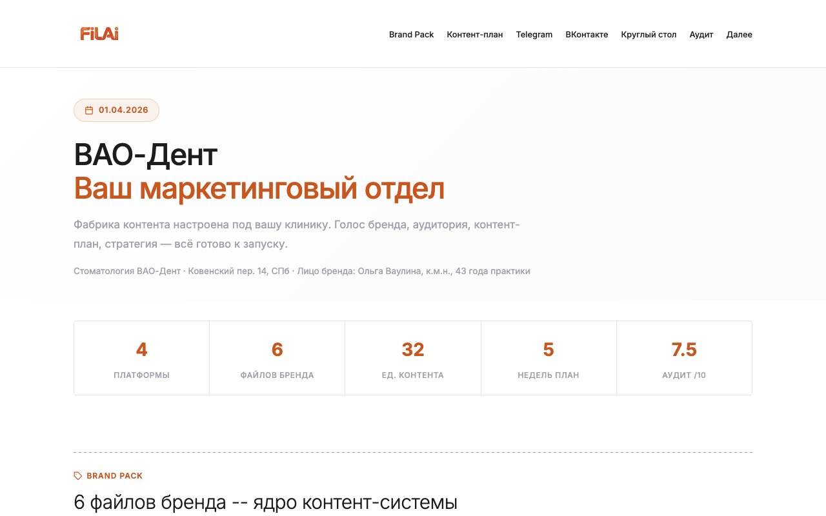This screenshot has width=826, height=516.
Task: Click the Ваш маркетинговый отдел headline
Action: pos(259,188)
